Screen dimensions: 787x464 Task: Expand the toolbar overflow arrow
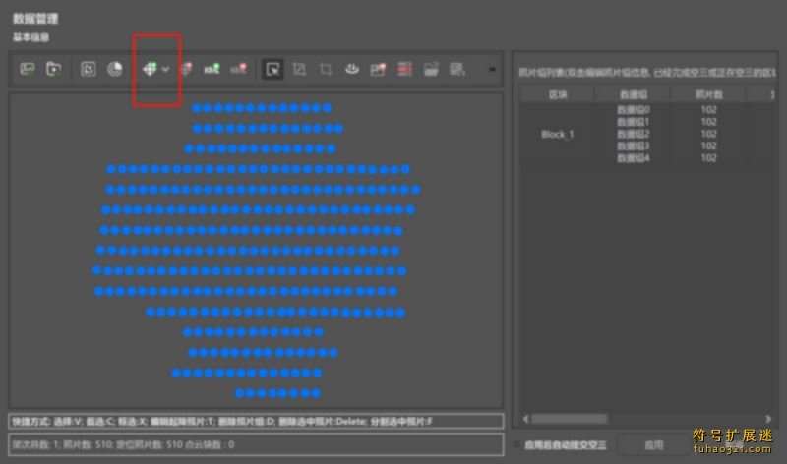[x=492, y=69]
